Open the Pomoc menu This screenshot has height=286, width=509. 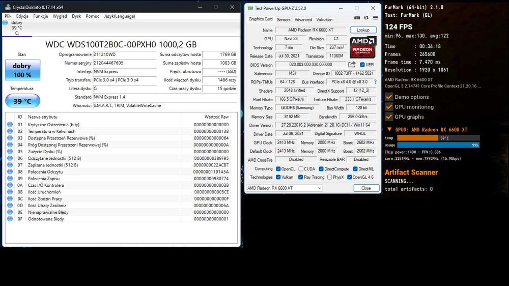(x=93, y=16)
